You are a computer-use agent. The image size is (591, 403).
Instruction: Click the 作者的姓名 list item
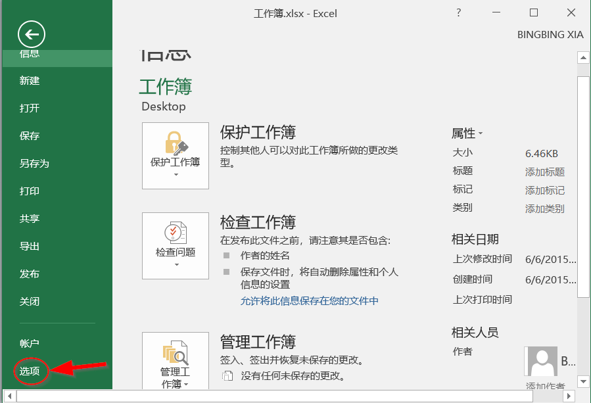click(x=265, y=256)
